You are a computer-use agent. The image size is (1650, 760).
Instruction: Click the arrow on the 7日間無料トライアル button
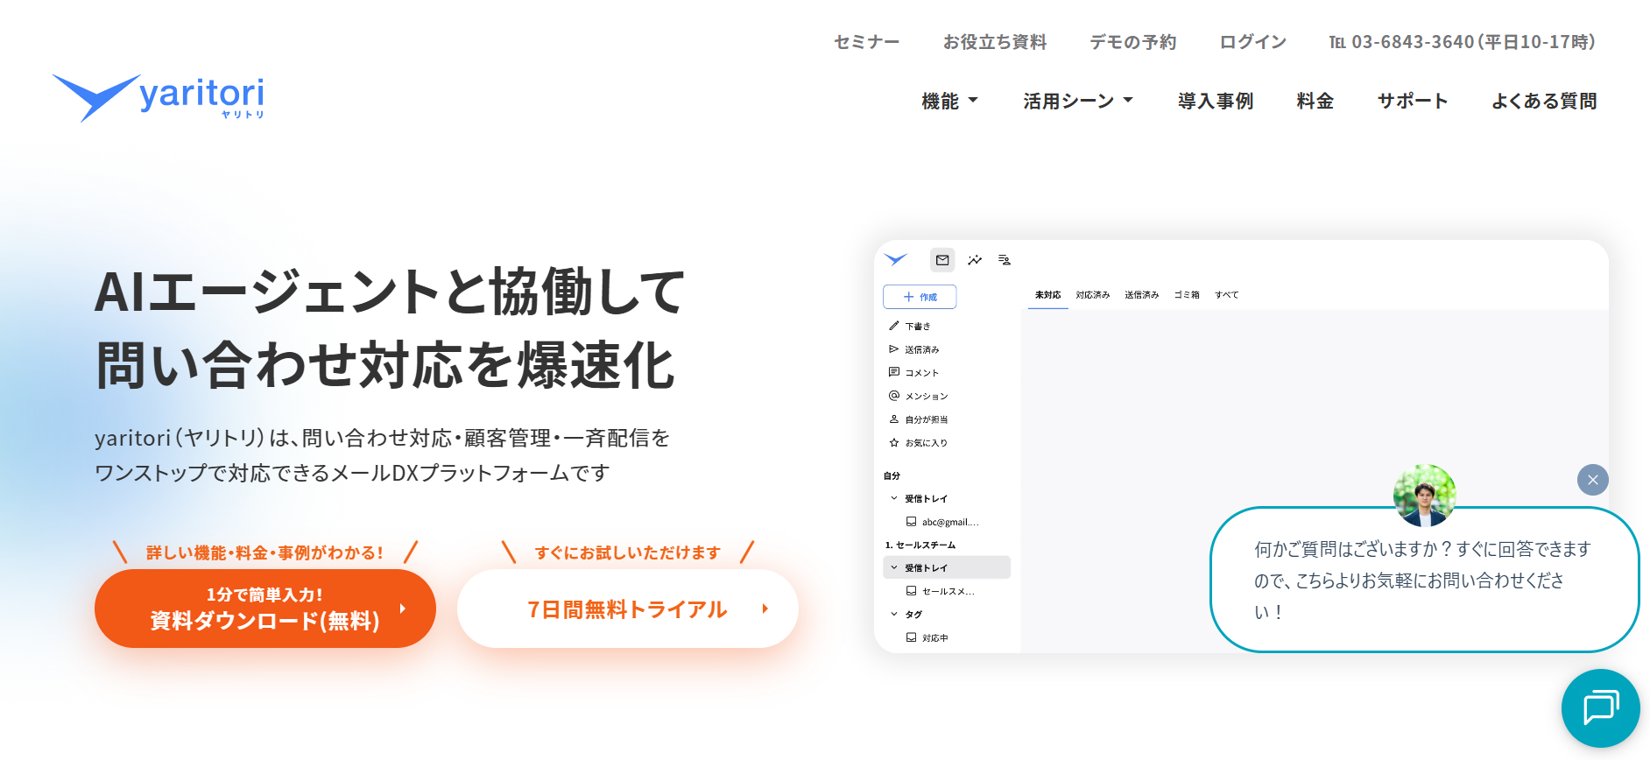765,609
